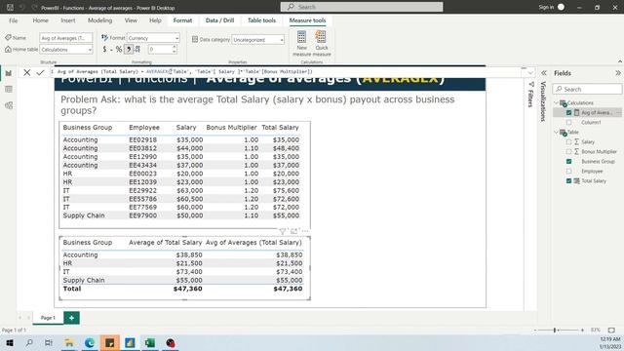Click the Fields pane Search box

pos(587,89)
